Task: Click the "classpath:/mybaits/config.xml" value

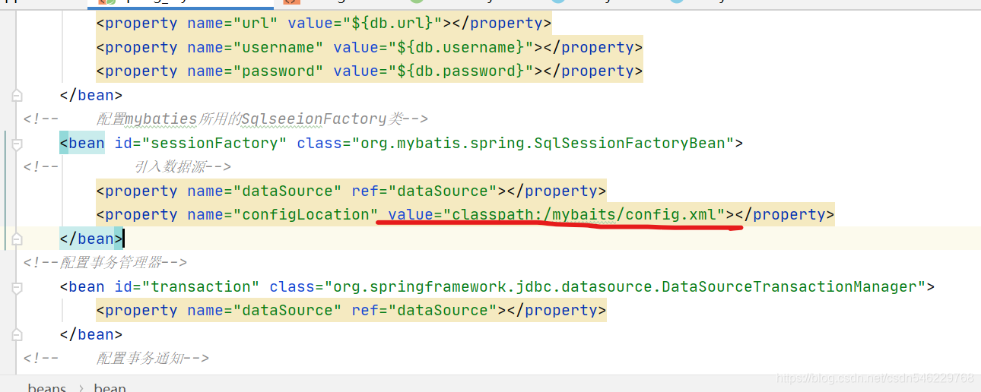Action: click(584, 214)
